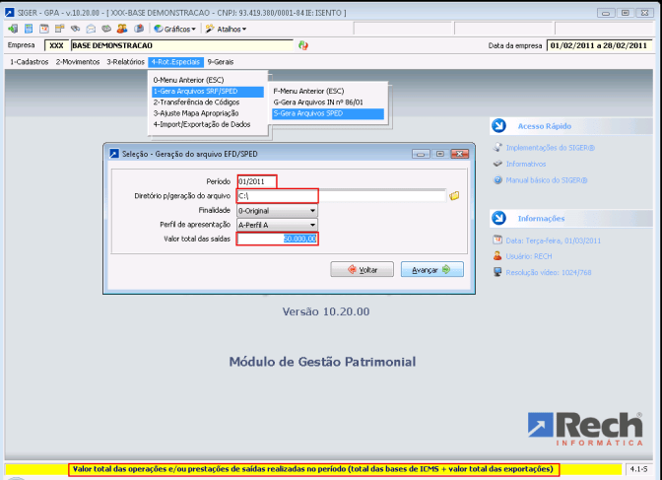This screenshot has width=662, height=480.
Task: Click the Período input field
Action: 257,181
